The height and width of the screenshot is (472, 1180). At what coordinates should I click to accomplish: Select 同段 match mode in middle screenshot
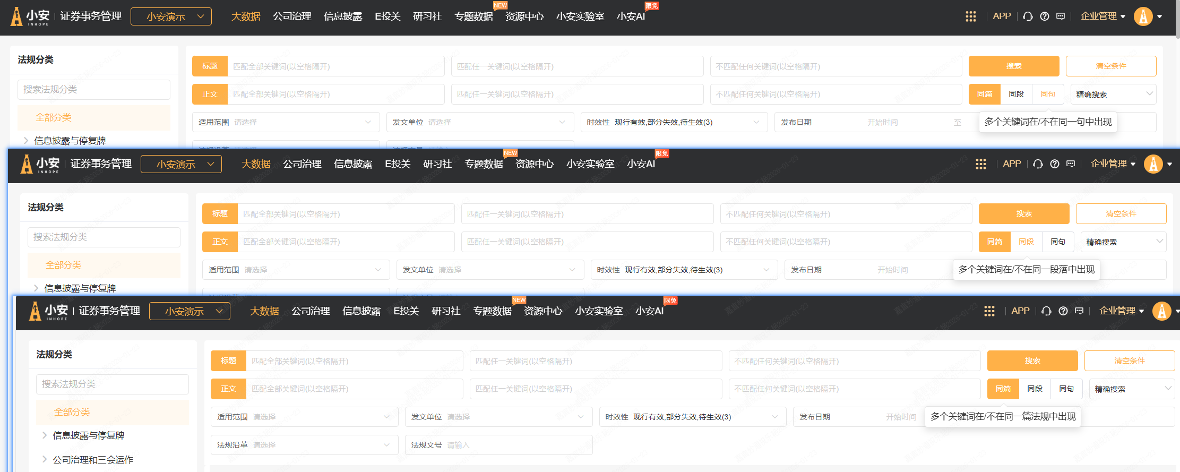coord(1026,242)
